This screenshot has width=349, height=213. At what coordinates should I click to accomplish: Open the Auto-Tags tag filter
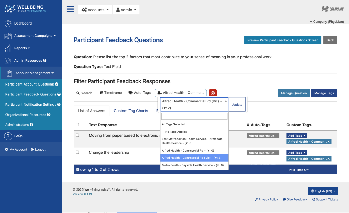point(139,93)
